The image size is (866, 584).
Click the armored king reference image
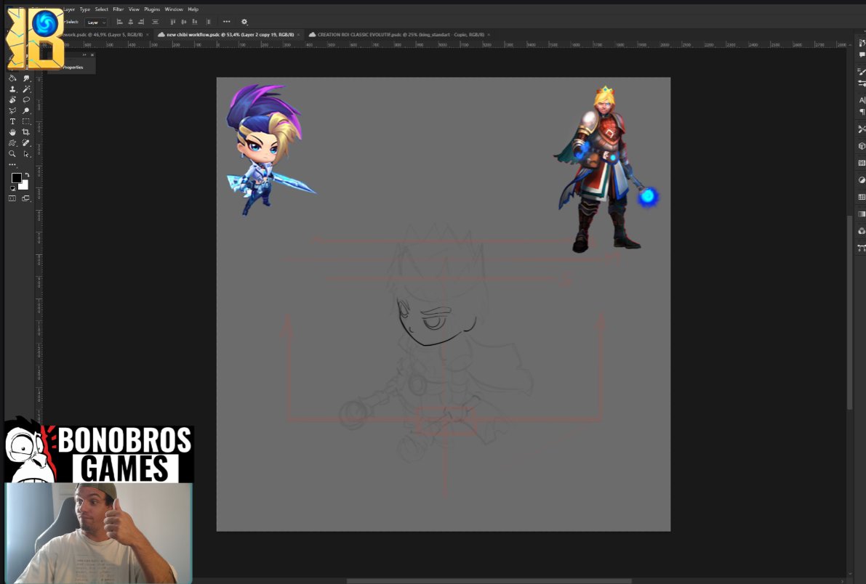tap(606, 169)
